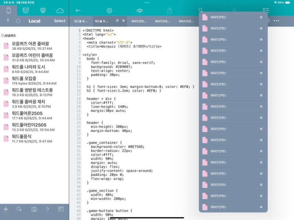Place cursor on background: #209087 line
The image size is (294, 220).
pyautogui.click(x=111, y=67)
